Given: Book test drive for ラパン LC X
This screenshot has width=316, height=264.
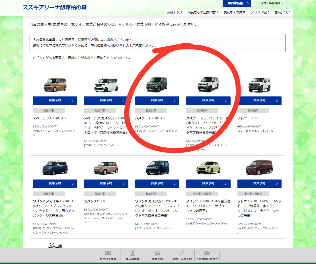Looking at the screenshot, I should coord(106,184).
